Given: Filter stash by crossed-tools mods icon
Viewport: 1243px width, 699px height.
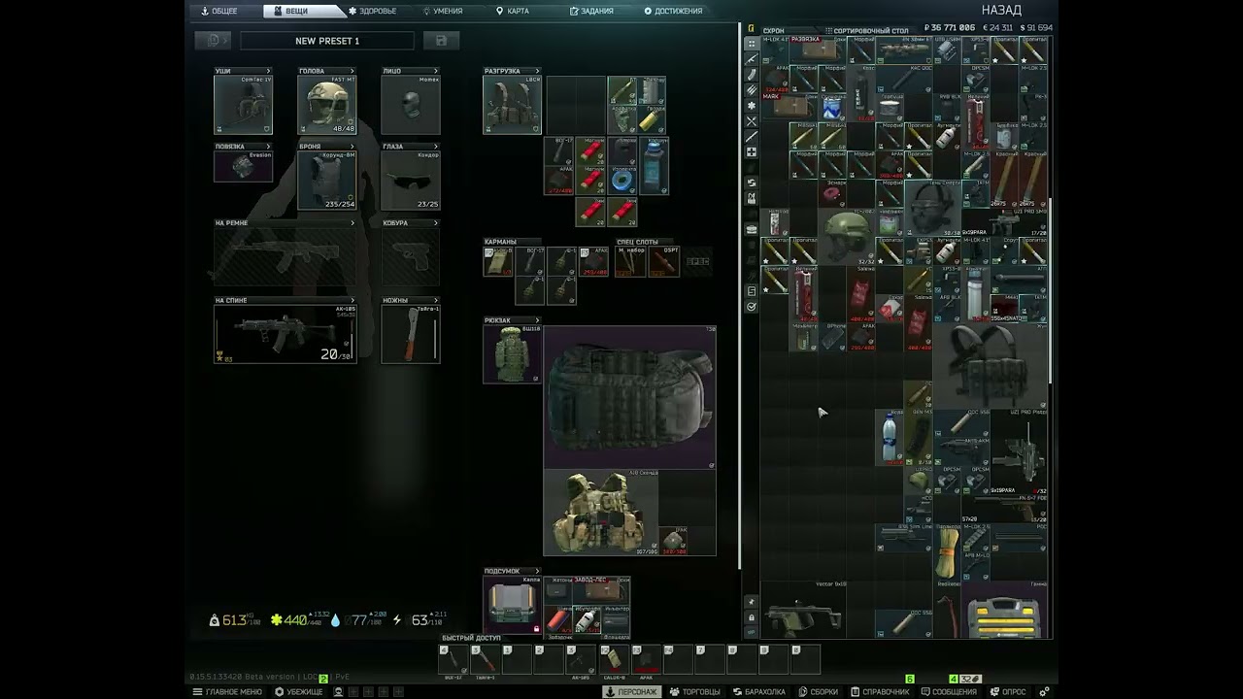Looking at the screenshot, I should tap(751, 121).
